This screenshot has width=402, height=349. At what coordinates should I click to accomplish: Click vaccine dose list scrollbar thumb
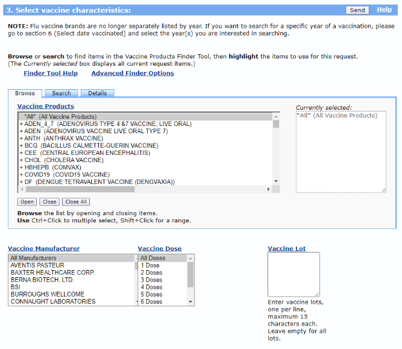click(190, 275)
